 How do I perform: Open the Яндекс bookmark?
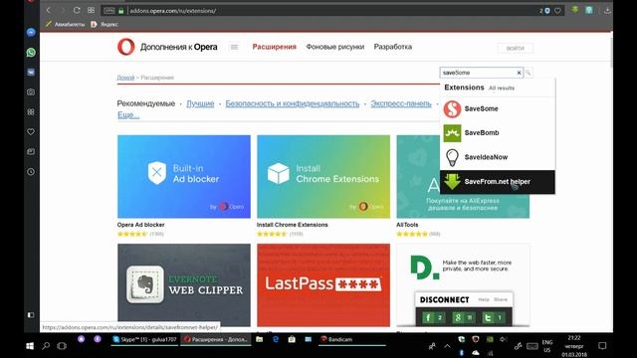coord(105,24)
